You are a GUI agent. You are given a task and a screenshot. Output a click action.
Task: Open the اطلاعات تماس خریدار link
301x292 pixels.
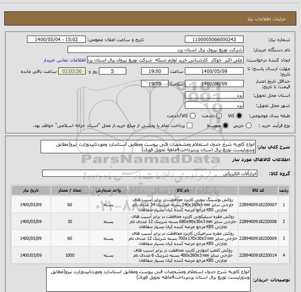64,60
